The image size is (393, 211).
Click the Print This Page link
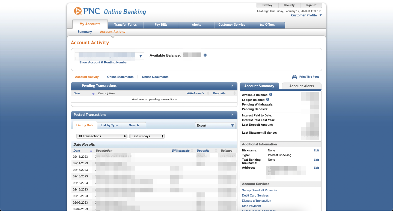tap(309, 77)
